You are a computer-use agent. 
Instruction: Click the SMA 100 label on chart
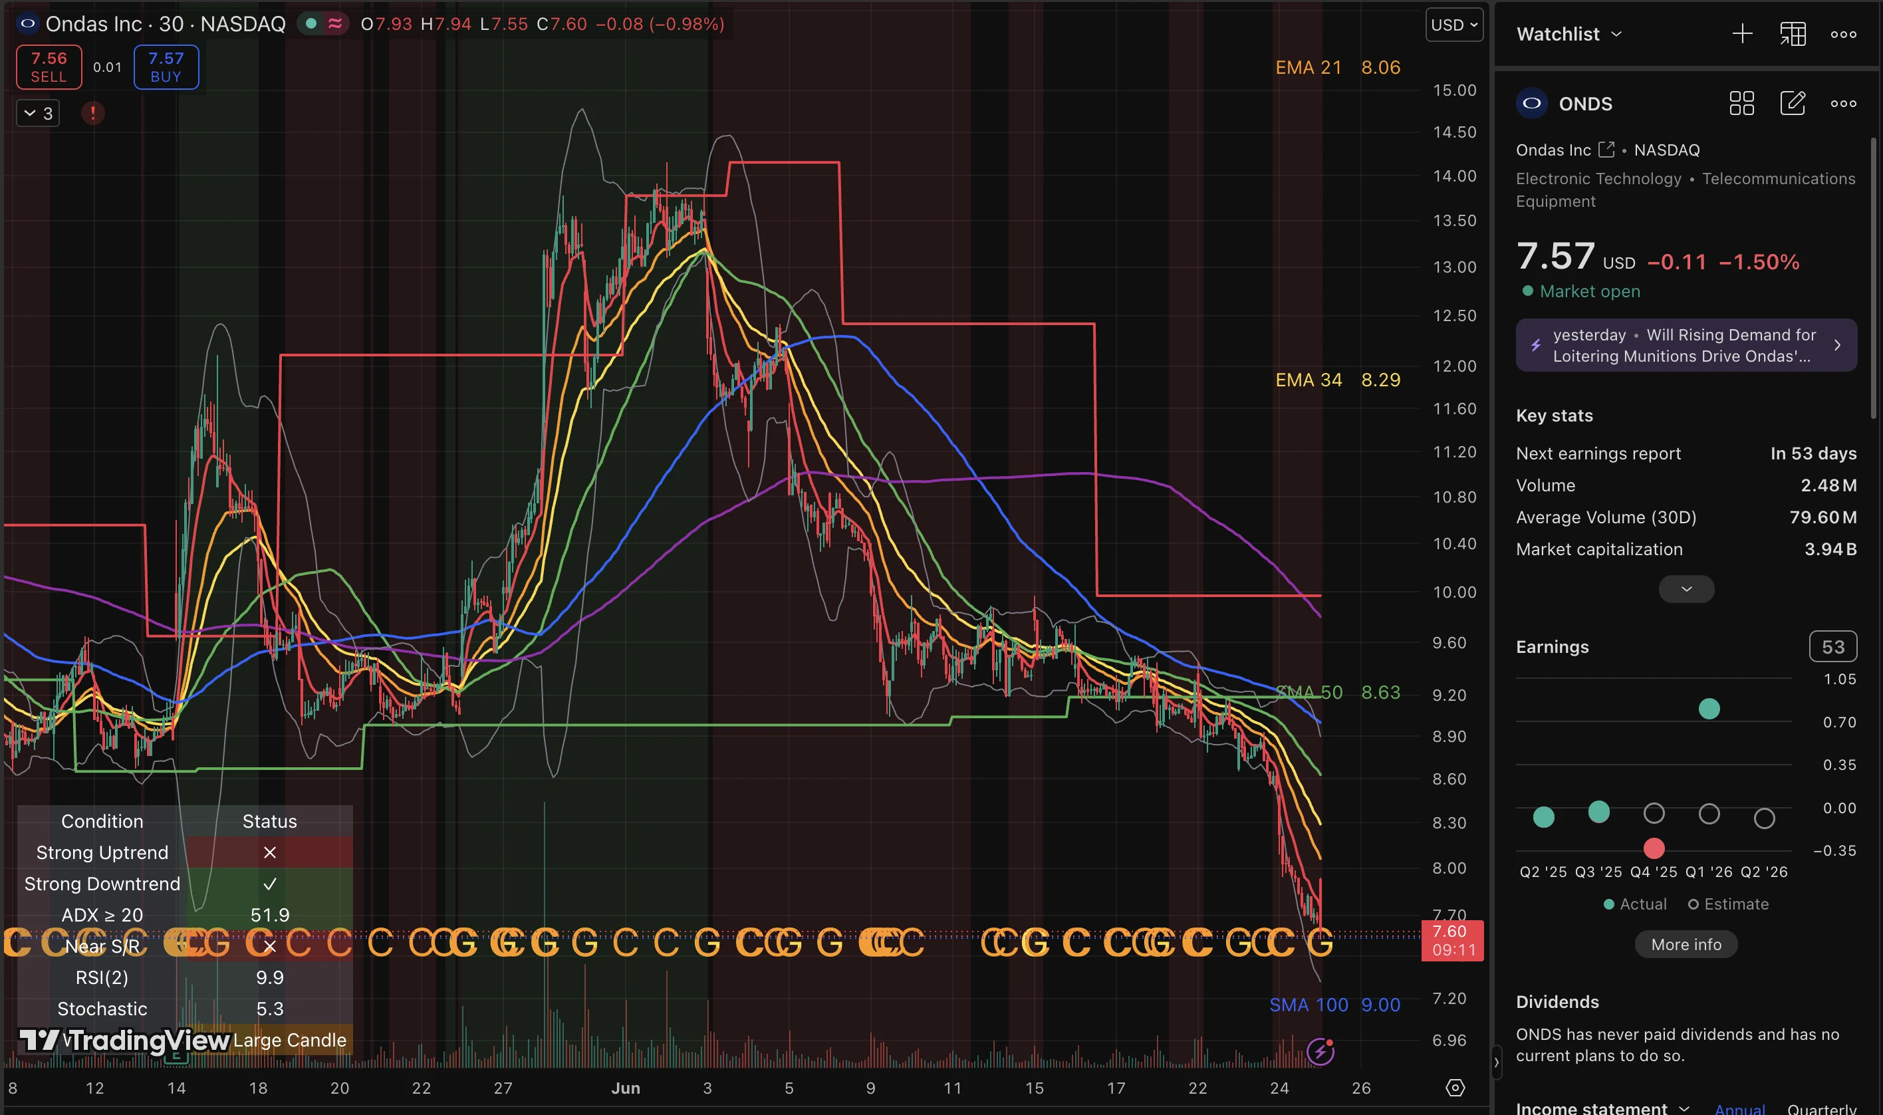[1308, 1005]
